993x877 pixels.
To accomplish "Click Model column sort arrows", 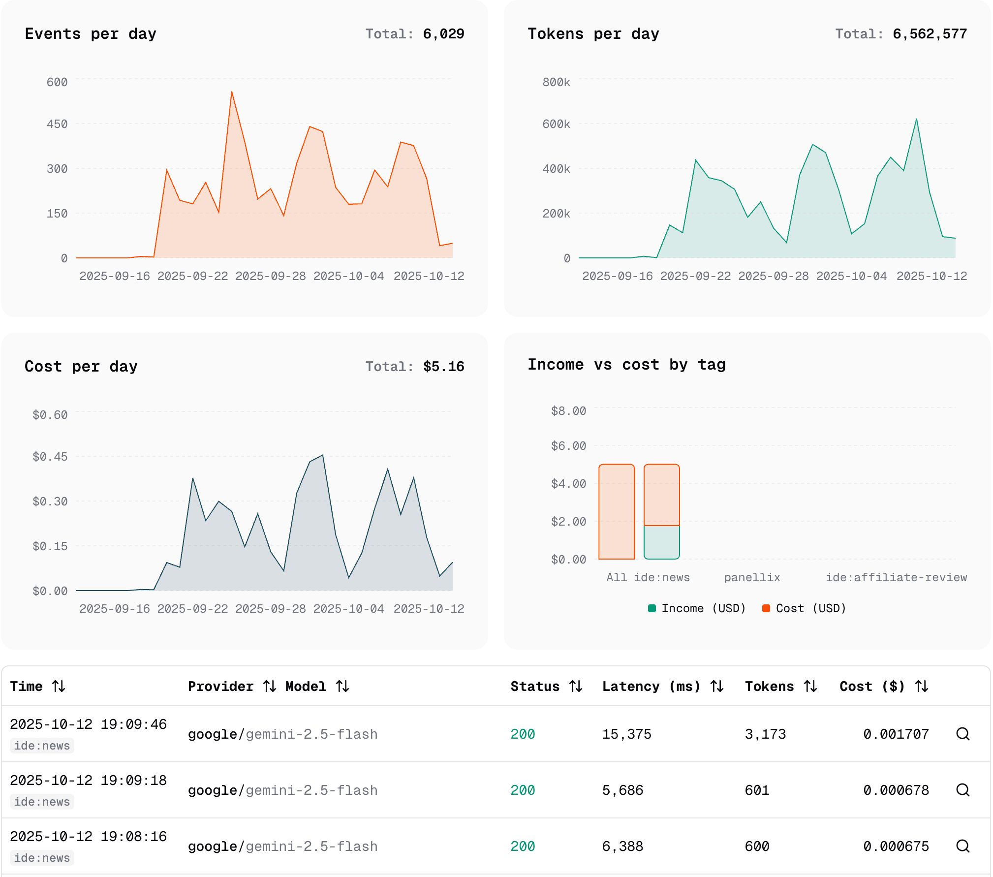I will [x=342, y=686].
